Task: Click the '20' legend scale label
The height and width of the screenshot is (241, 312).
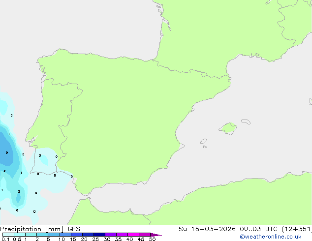Action: [x=84, y=239]
